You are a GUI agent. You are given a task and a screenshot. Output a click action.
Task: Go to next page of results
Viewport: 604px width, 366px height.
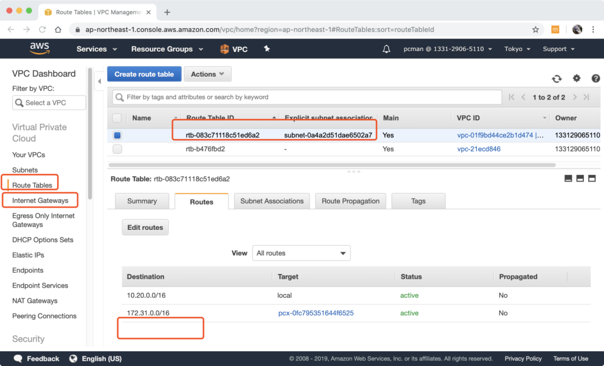[575, 97]
